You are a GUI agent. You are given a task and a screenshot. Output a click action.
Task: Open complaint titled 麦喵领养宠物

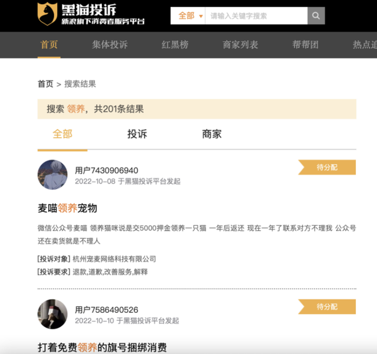tap(67, 208)
